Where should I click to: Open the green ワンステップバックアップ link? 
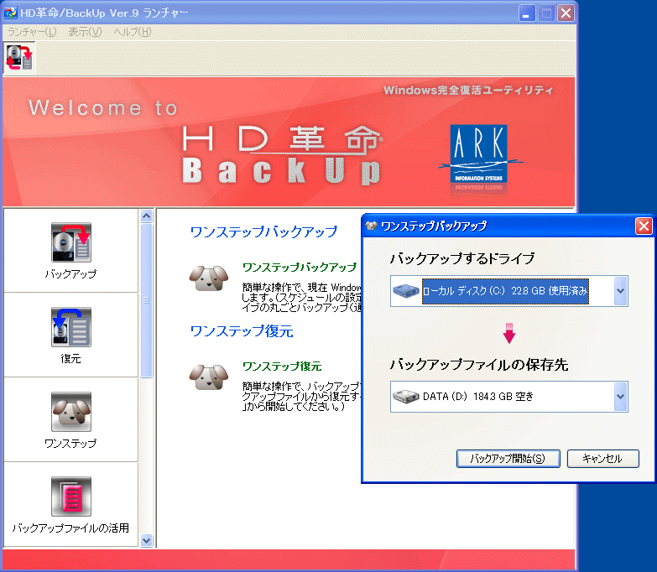(x=300, y=268)
